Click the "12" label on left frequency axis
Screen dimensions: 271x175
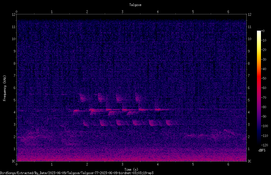pyautogui.click(x=13, y=15)
